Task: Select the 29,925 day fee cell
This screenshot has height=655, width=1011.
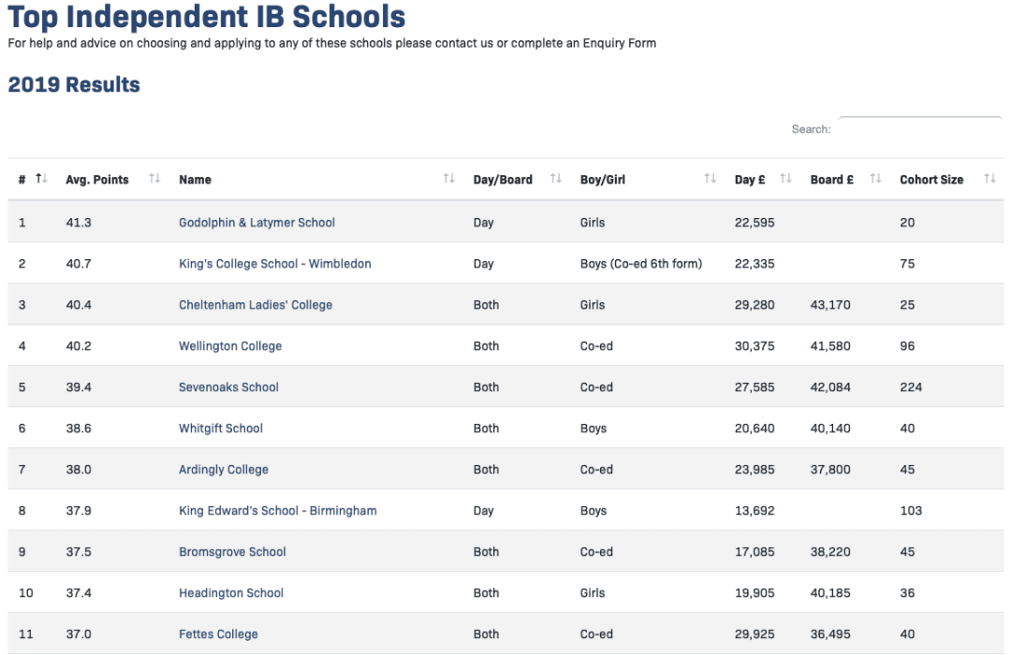Action: point(755,634)
